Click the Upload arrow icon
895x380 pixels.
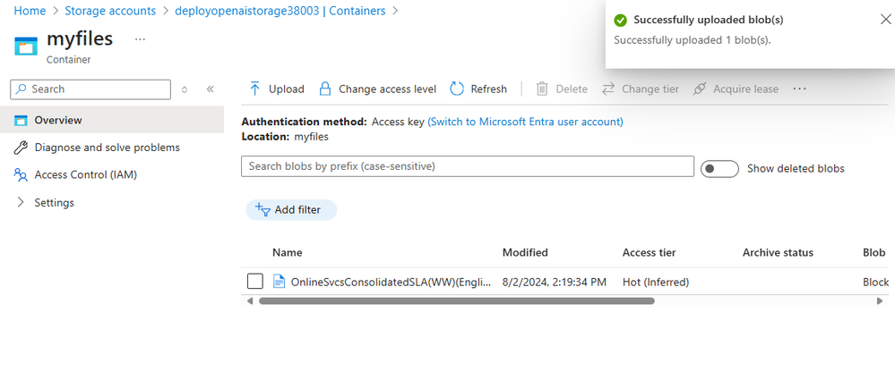tap(255, 89)
